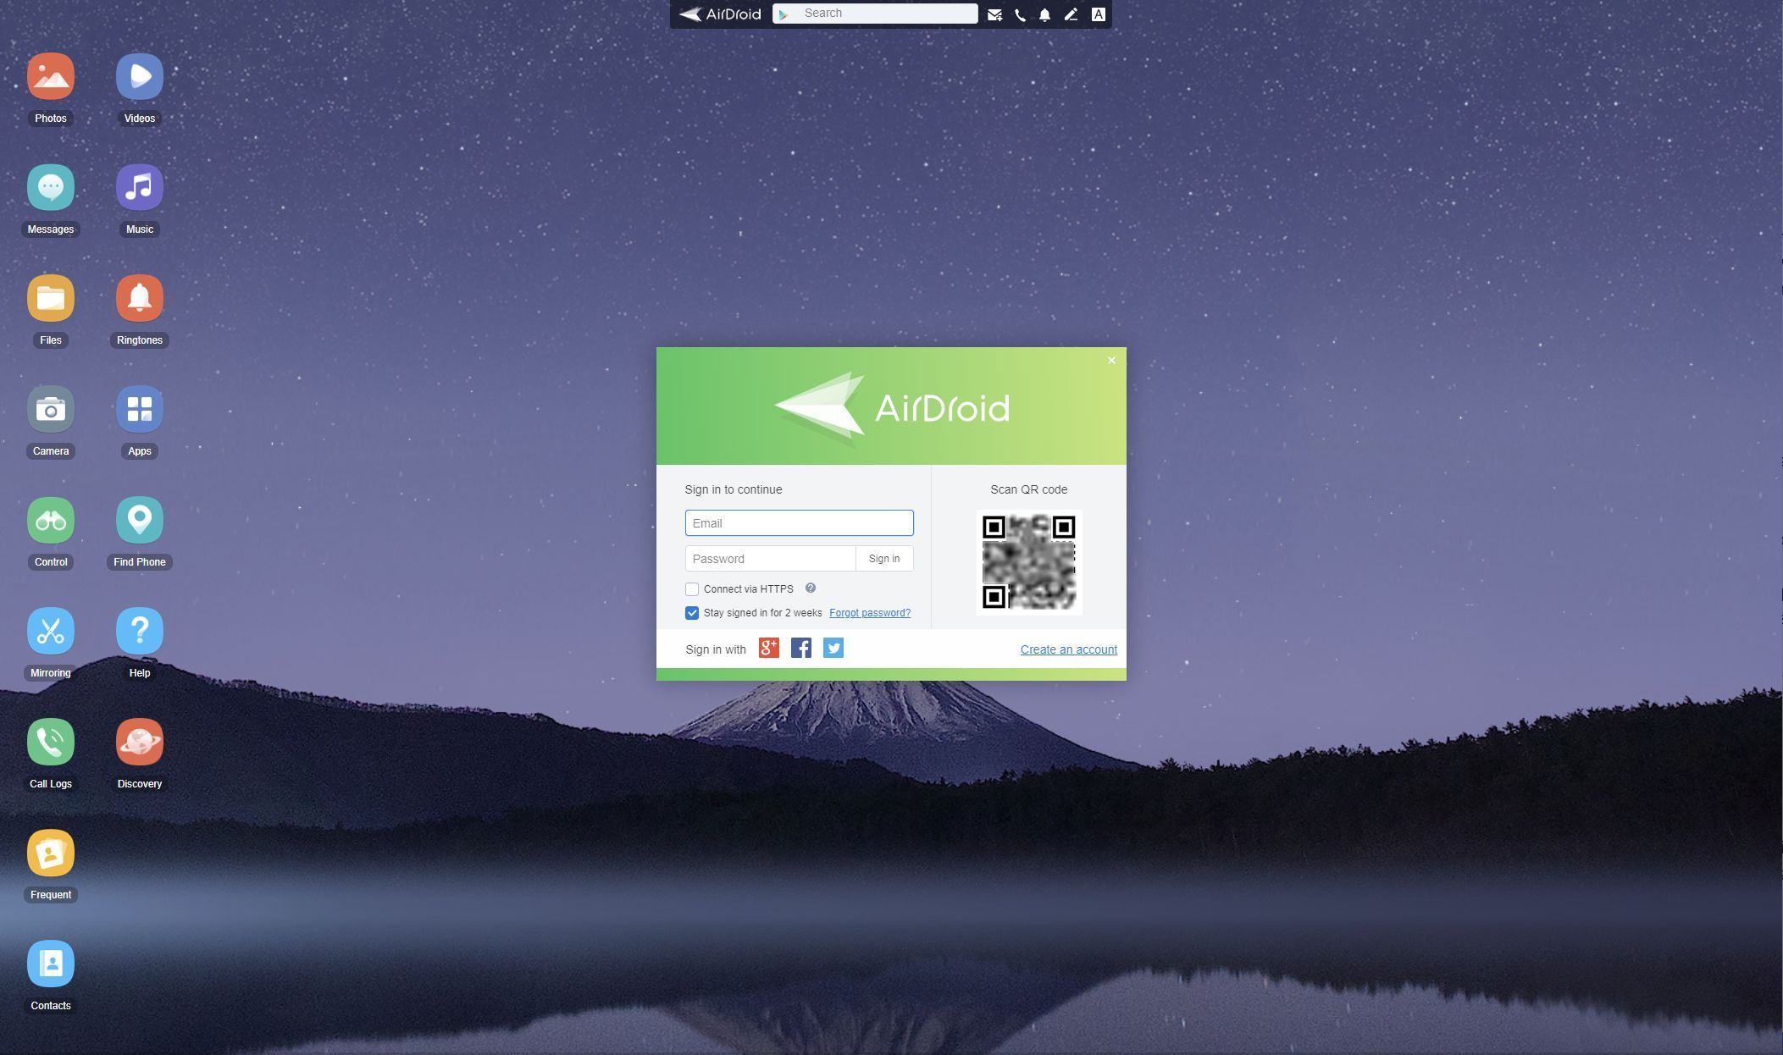Uncheck Stay signed in for 2 weeks
This screenshot has height=1055, width=1783.
[692, 612]
